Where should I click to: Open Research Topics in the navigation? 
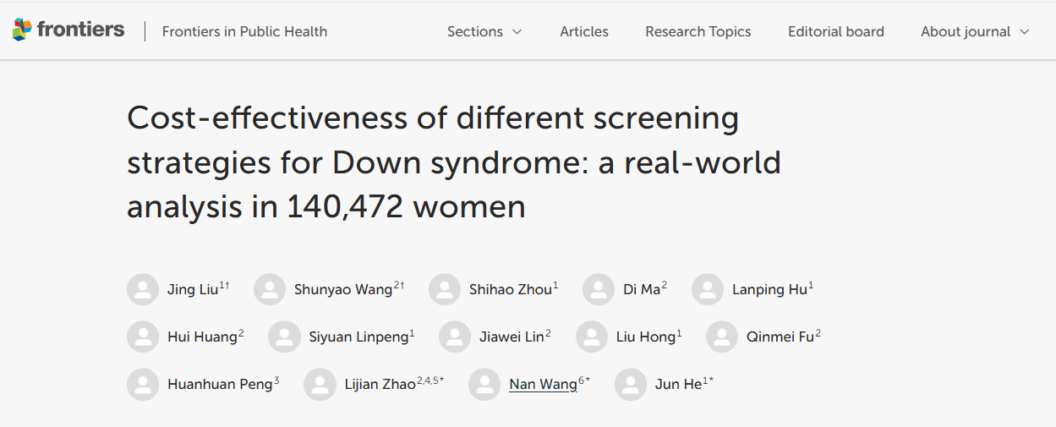pos(698,31)
